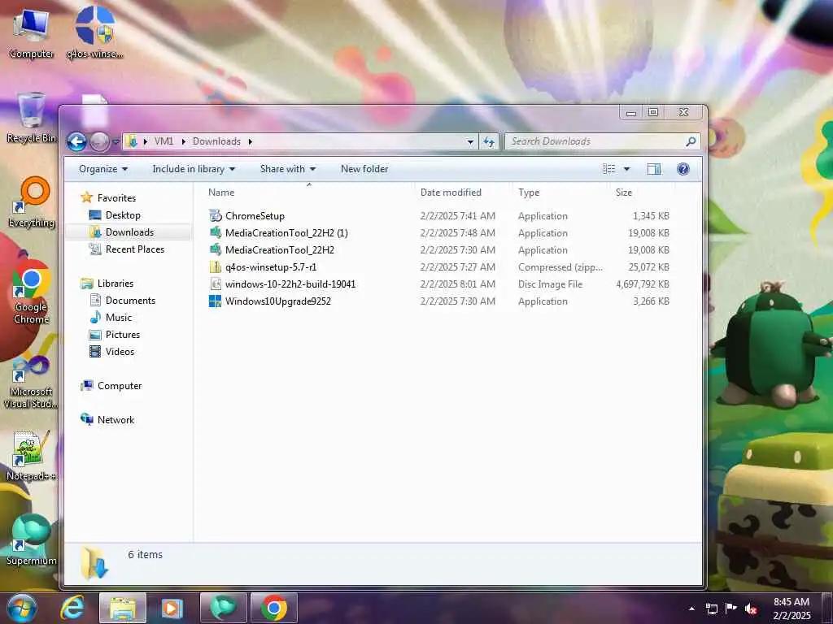Select windows-10-22h2-build-19041 disc image icon

point(215,284)
